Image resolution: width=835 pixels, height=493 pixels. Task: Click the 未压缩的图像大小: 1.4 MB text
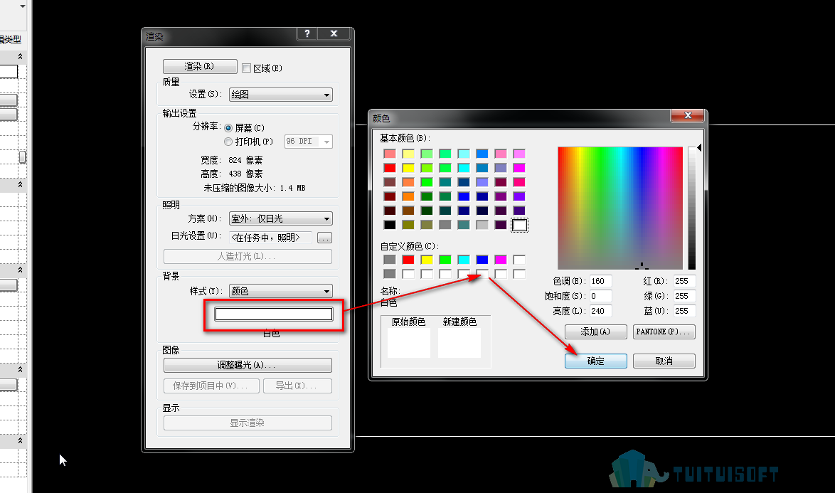255,188
